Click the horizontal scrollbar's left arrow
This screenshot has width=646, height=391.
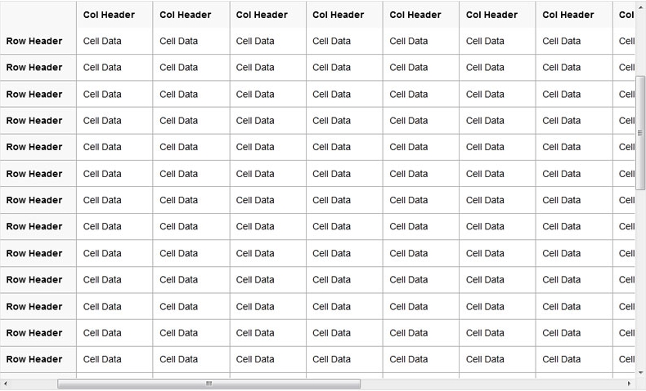point(5,384)
